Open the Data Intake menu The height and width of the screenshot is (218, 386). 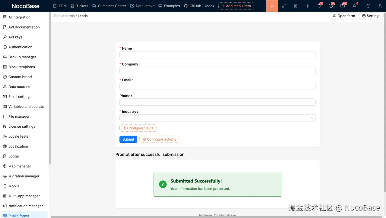142,6
